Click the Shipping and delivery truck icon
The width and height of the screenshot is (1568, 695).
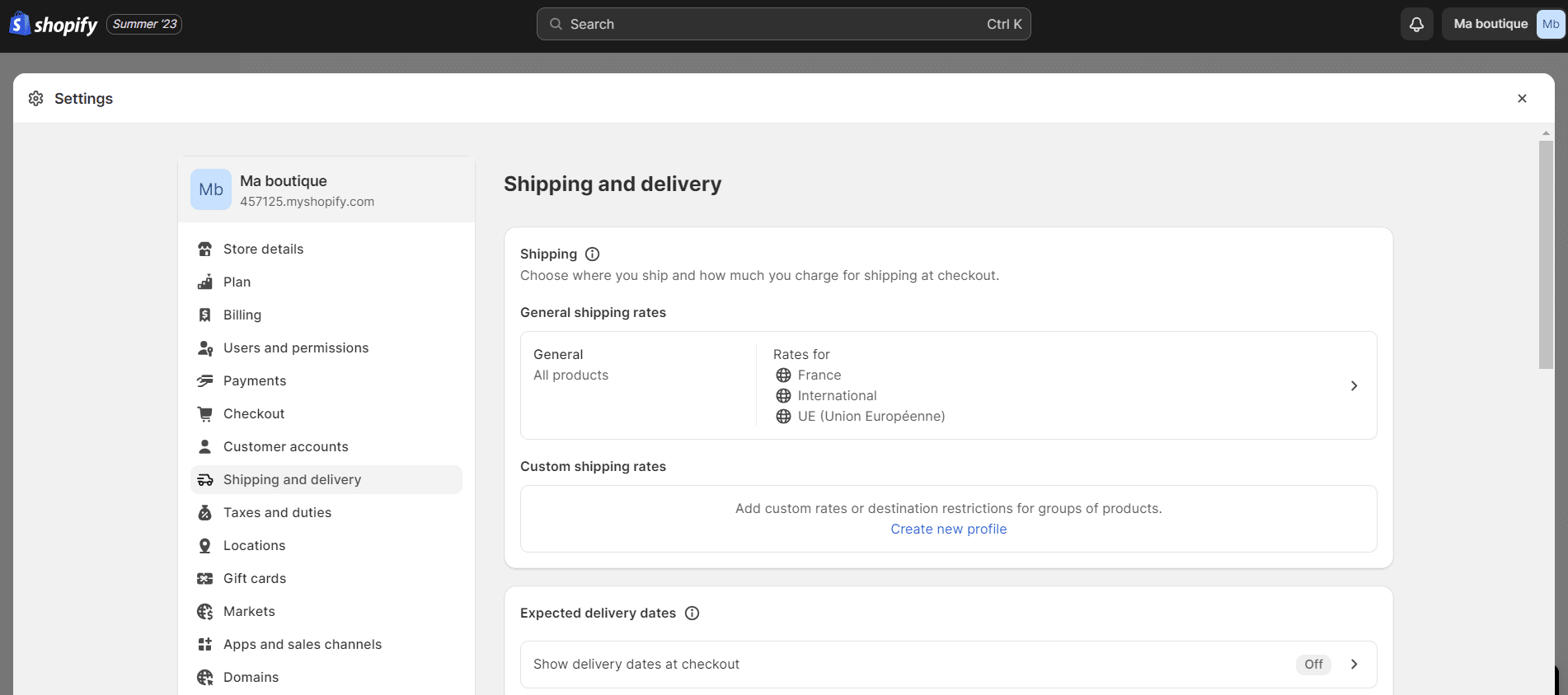click(x=205, y=479)
